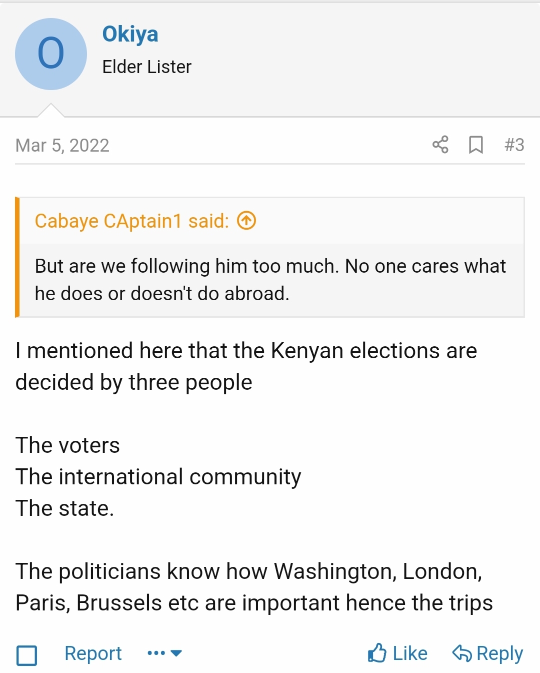Click the line "The voters"
Viewport: 540px width, 673px height.
pyautogui.click(x=68, y=445)
